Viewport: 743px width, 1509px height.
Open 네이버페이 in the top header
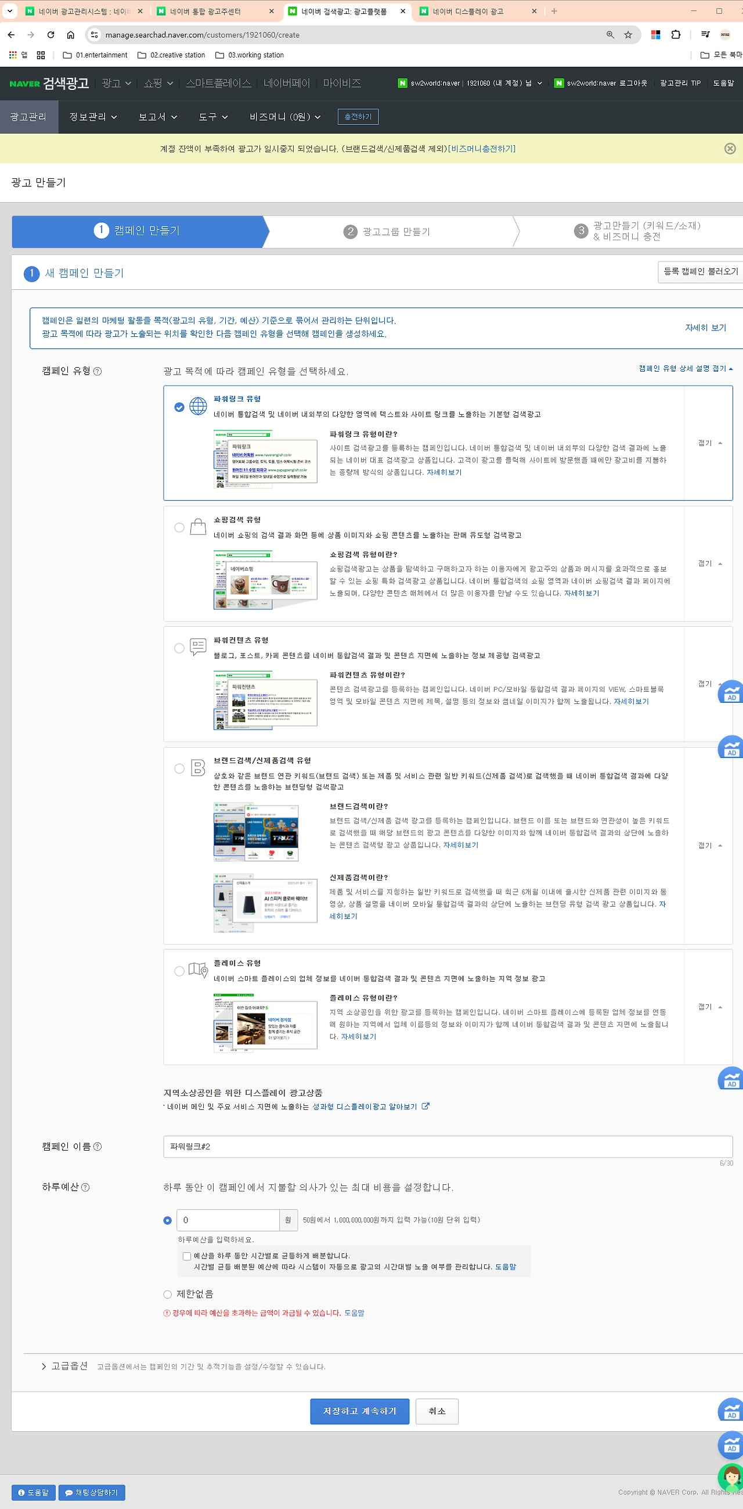(x=287, y=83)
